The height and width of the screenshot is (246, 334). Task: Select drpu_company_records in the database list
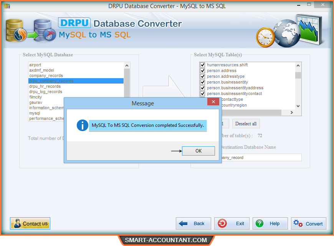76,81
